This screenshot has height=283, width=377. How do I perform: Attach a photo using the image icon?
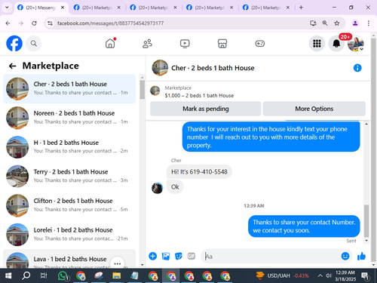pos(166,256)
